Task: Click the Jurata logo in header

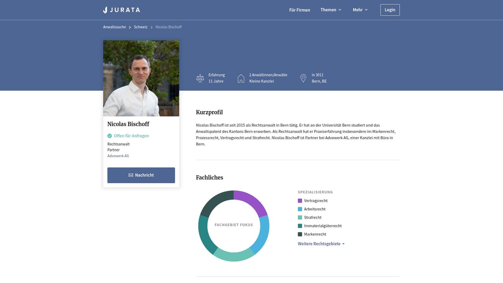Action: tap(122, 10)
